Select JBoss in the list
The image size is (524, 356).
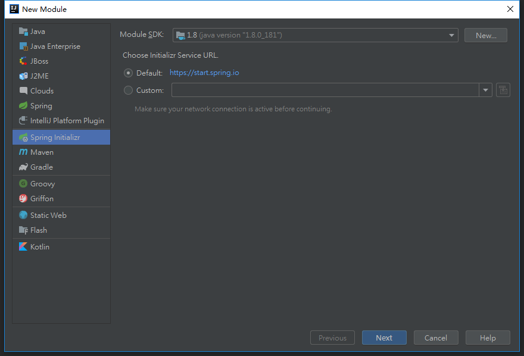(x=61, y=61)
